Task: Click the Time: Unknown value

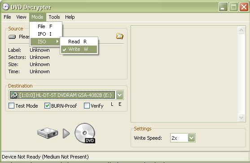Action: coord(39,71)
